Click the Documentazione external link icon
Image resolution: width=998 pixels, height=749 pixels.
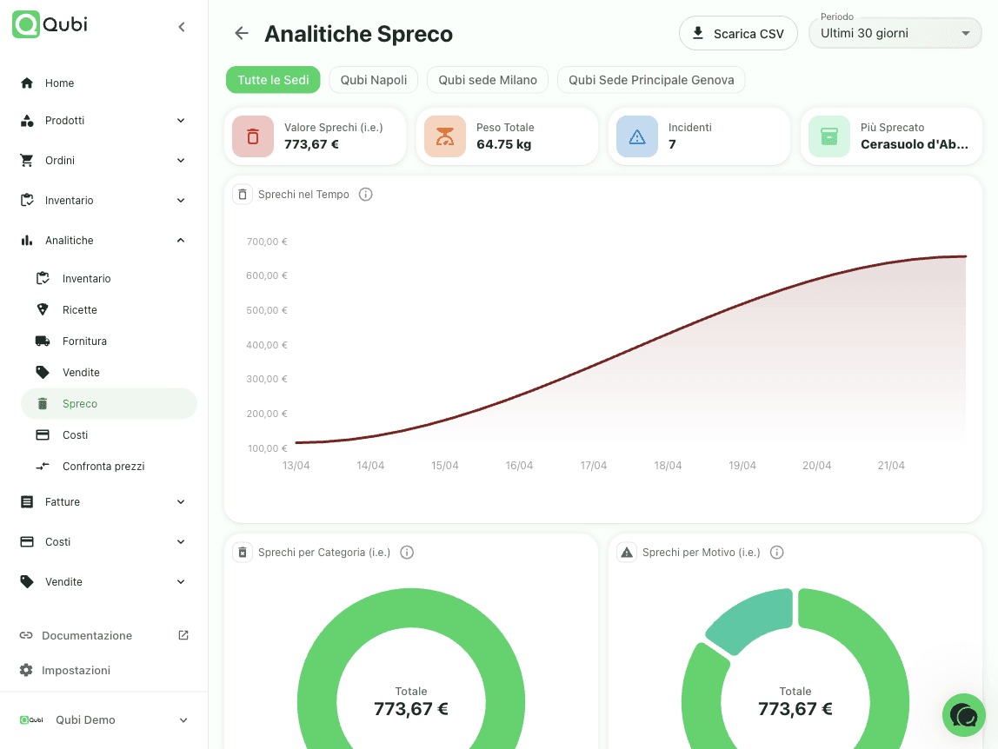pos(183,635)
